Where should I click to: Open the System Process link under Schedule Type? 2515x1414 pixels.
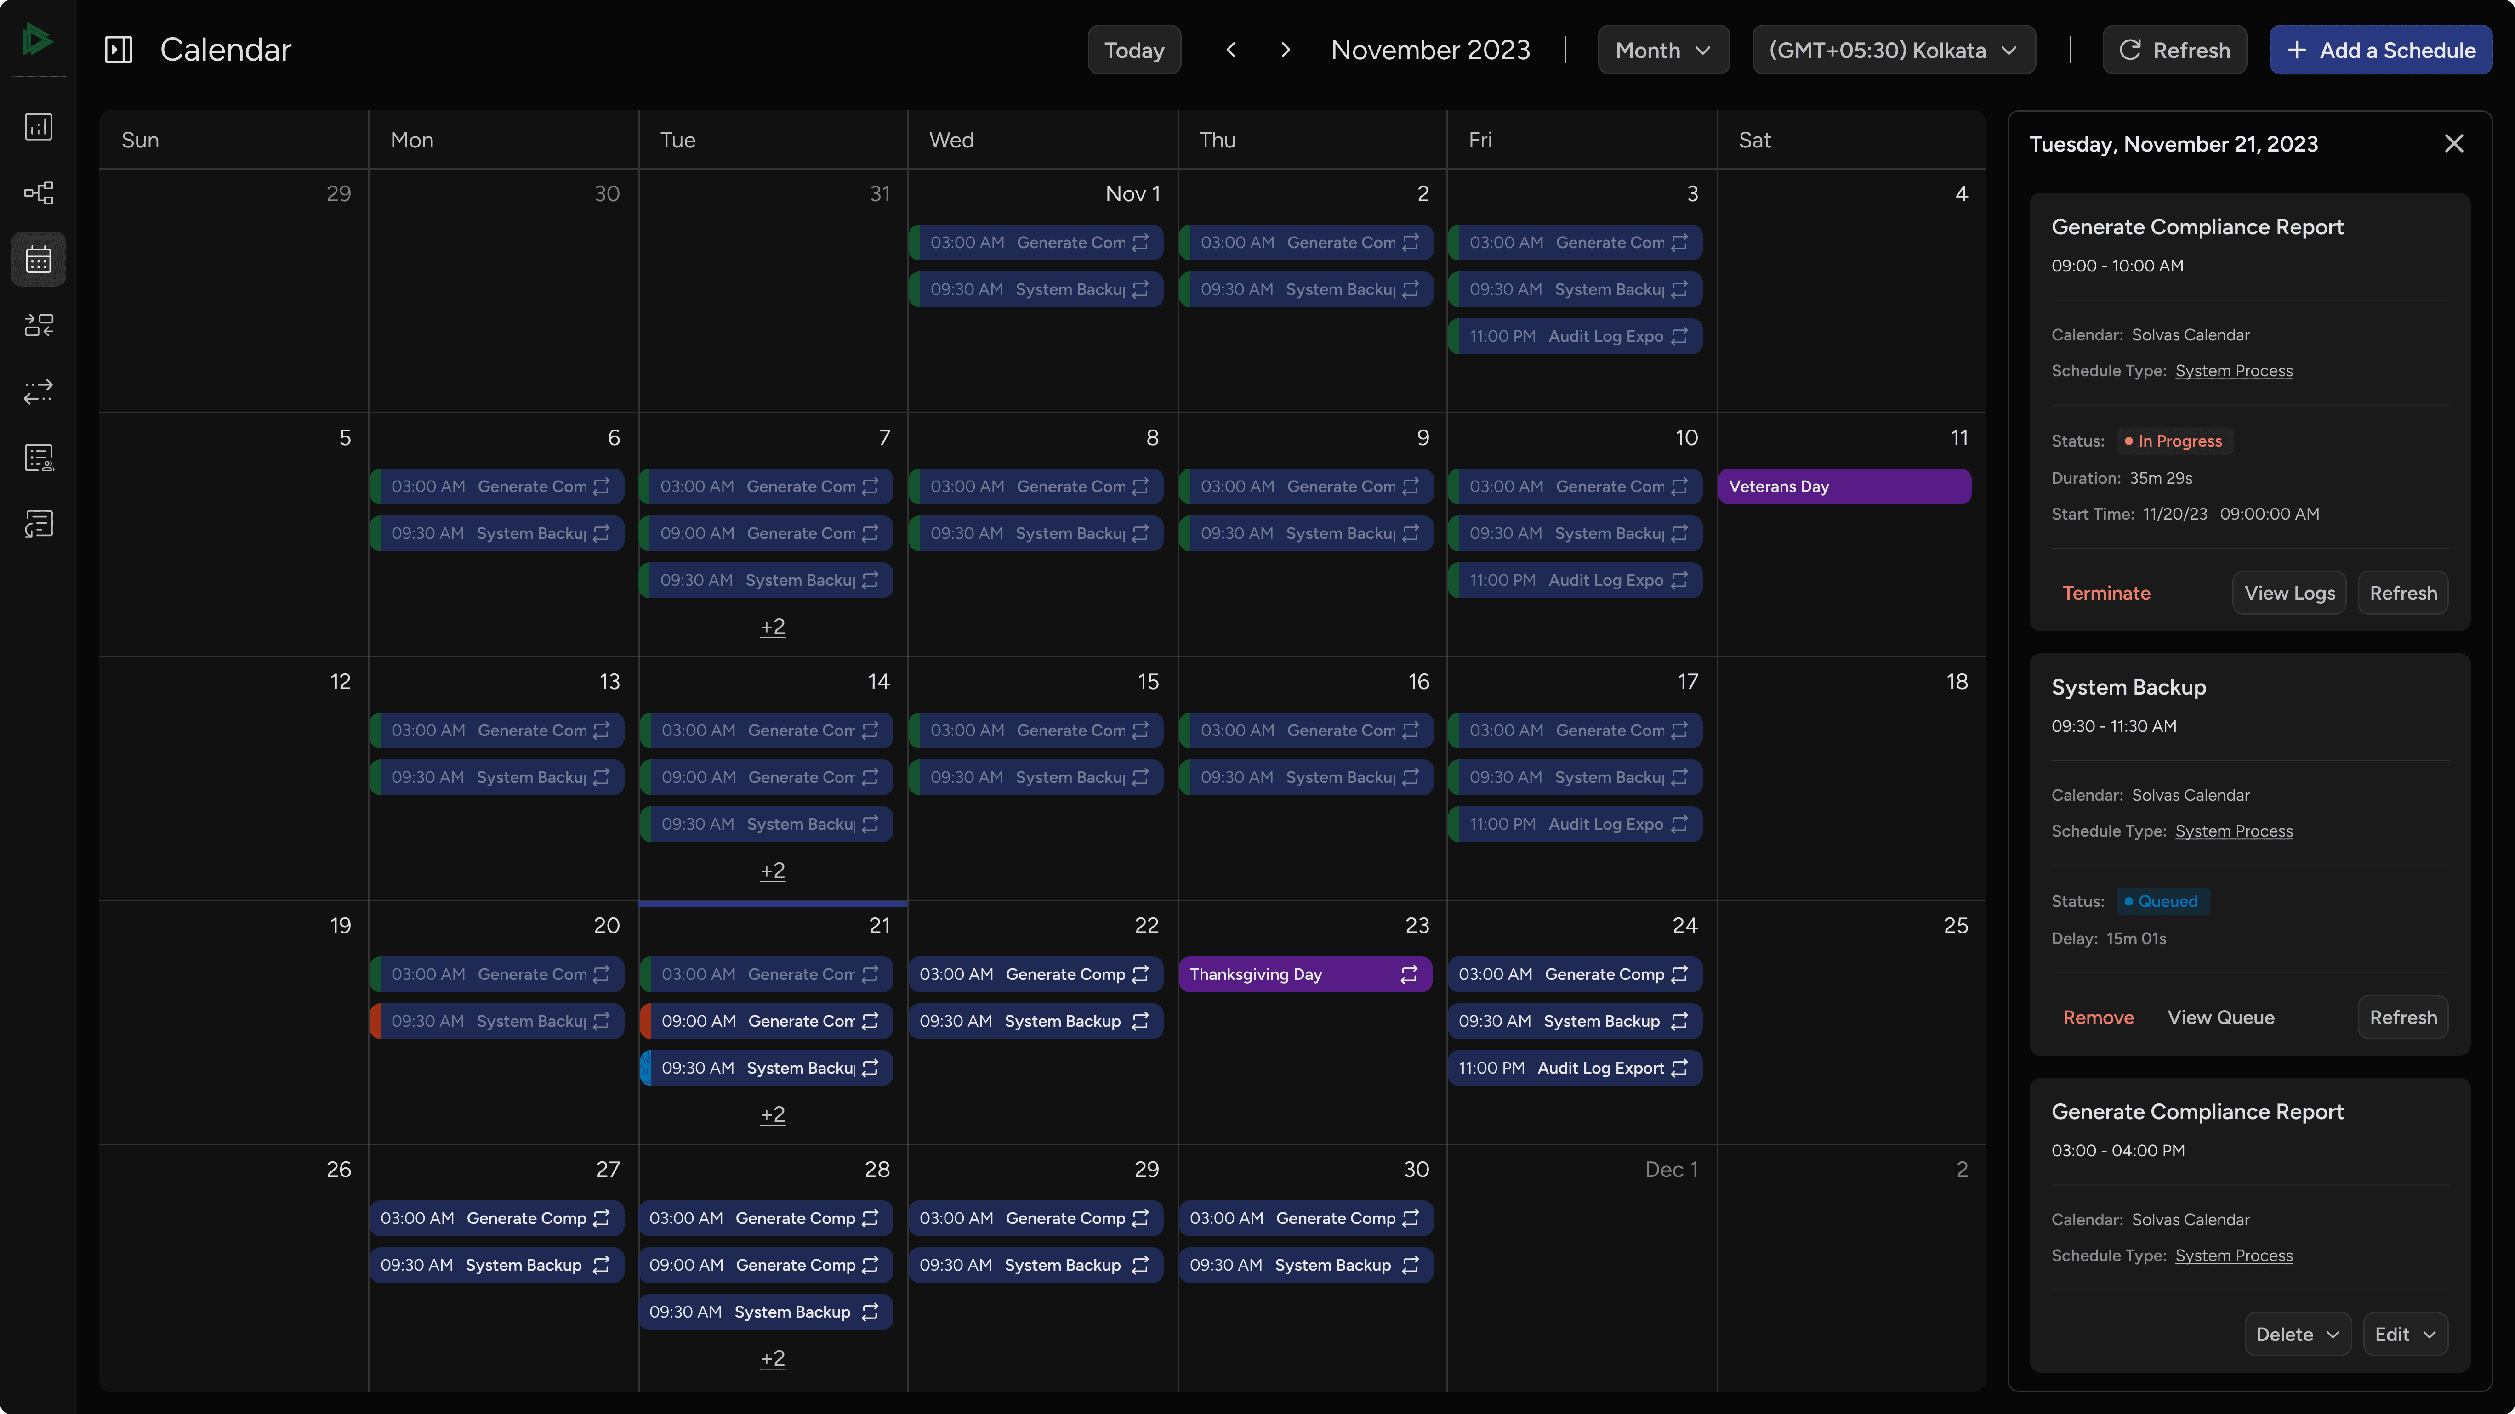pyautogui.click(x=2235, y=370)
